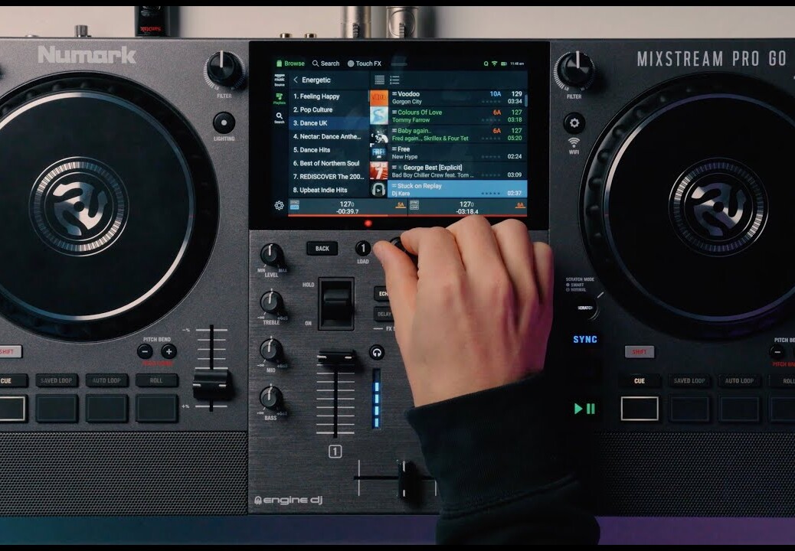The width and height of the screenshot is (795, 551).
Task: Hit the pad under left ROLL
Action: pyautogui.click(x=157, y=409)
